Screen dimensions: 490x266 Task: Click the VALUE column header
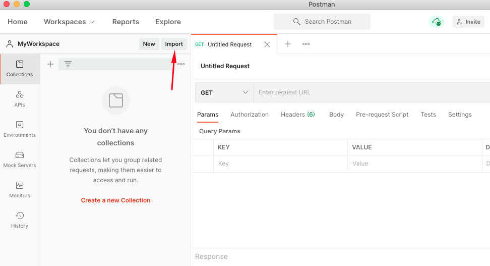[362, 147]
